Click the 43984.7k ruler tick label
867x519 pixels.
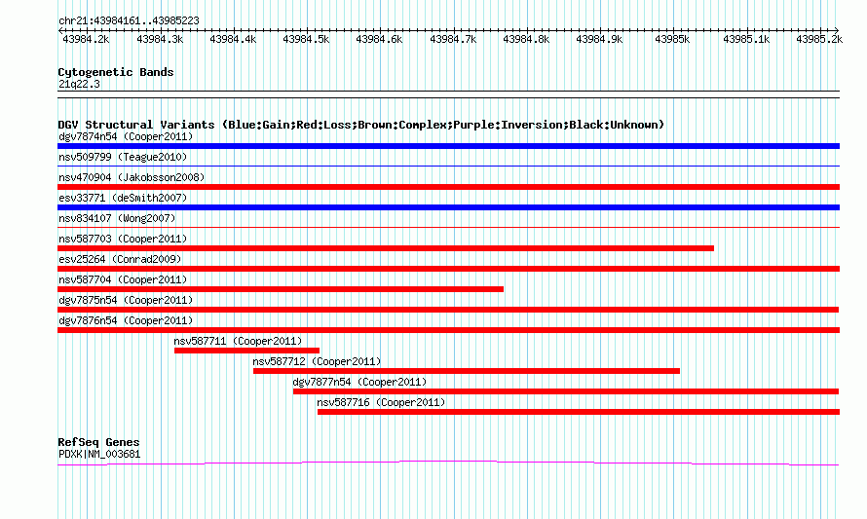(x=453, y=39)
